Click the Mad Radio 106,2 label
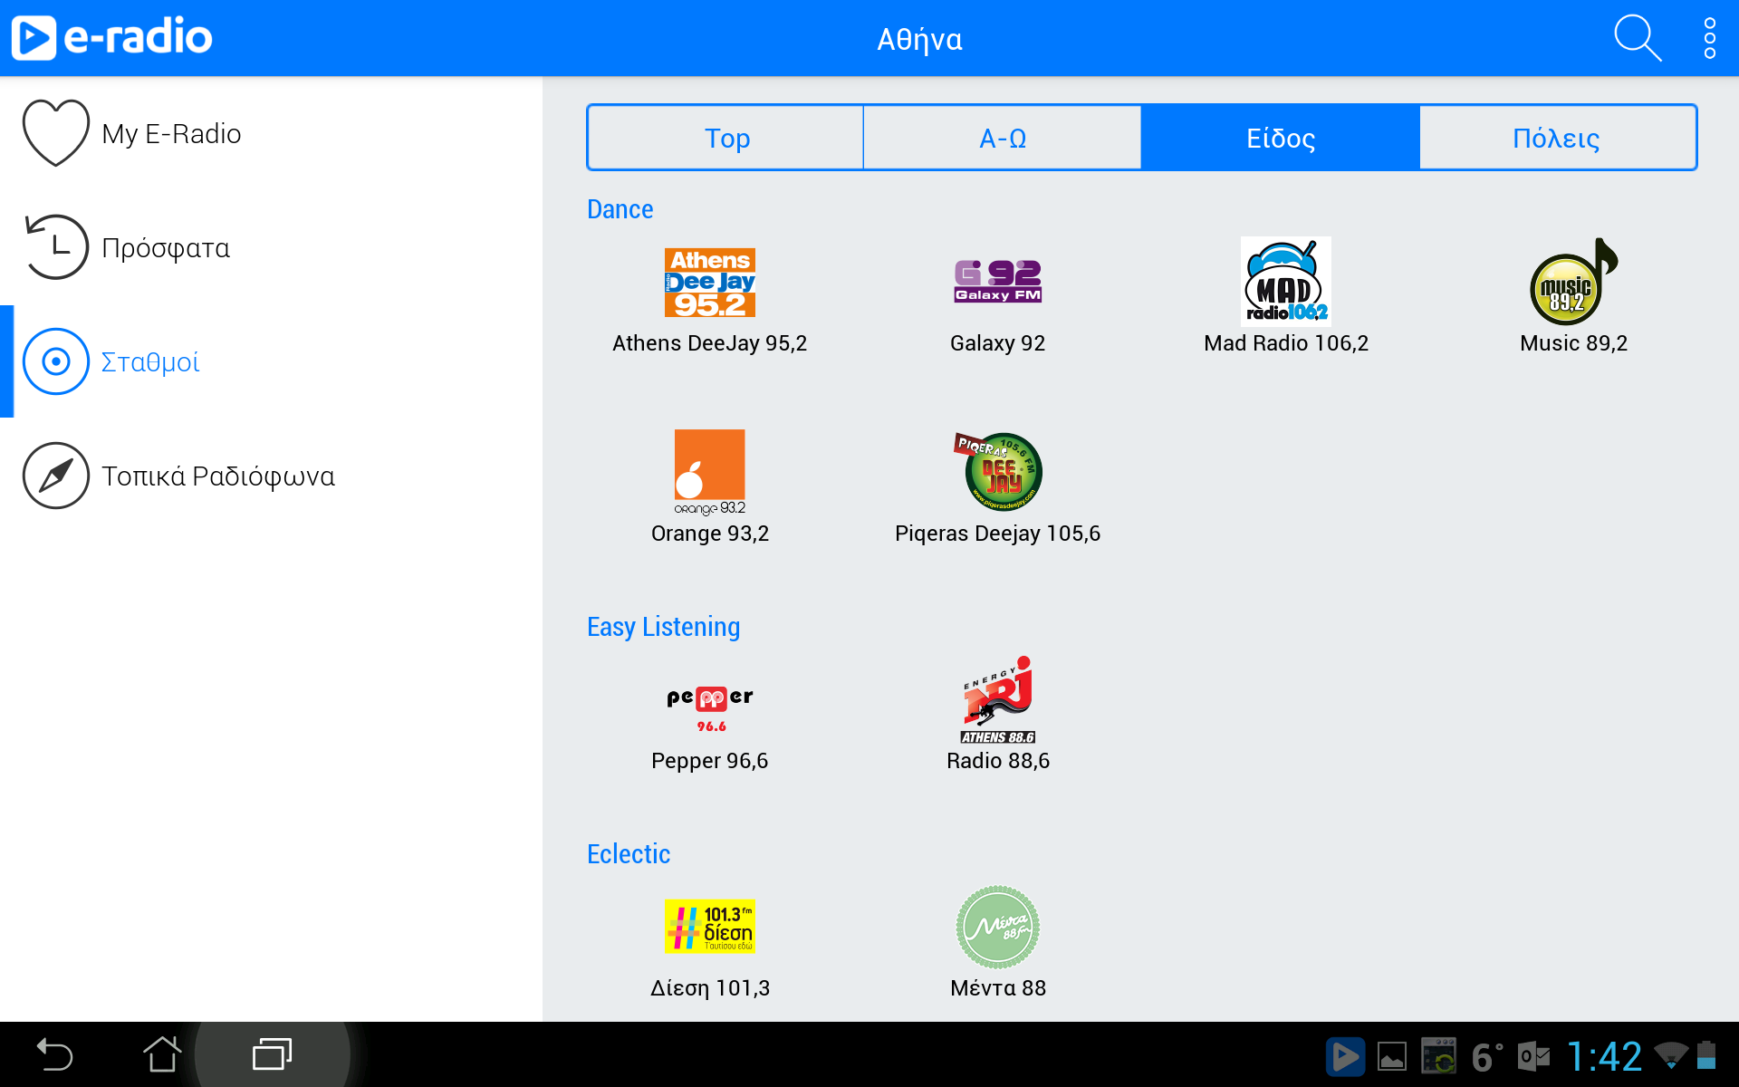Viewport: 1739px width, 1087px height. [x=1286, y=343]
